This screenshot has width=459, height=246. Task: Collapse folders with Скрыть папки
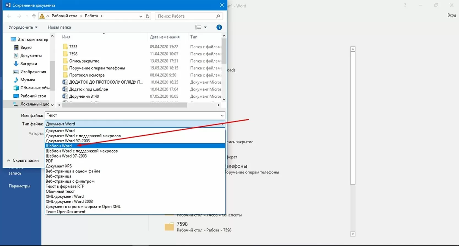click(x=23, y=161)
